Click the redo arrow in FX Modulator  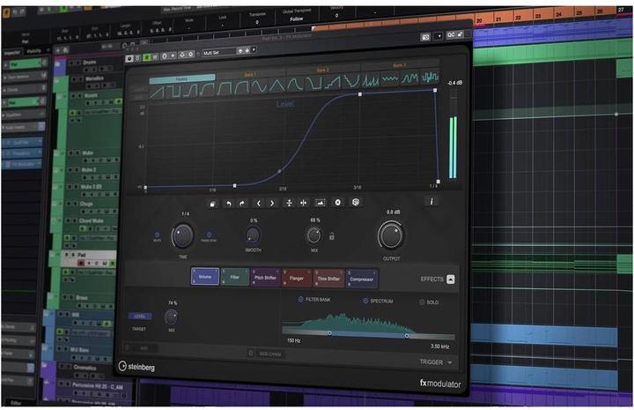coord(242,203)
